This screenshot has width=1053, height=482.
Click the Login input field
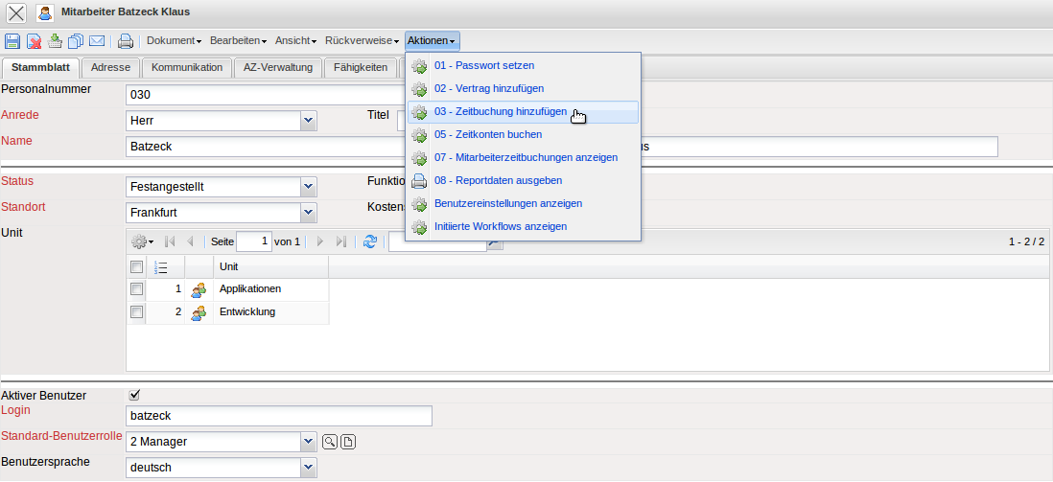point(278,415)
